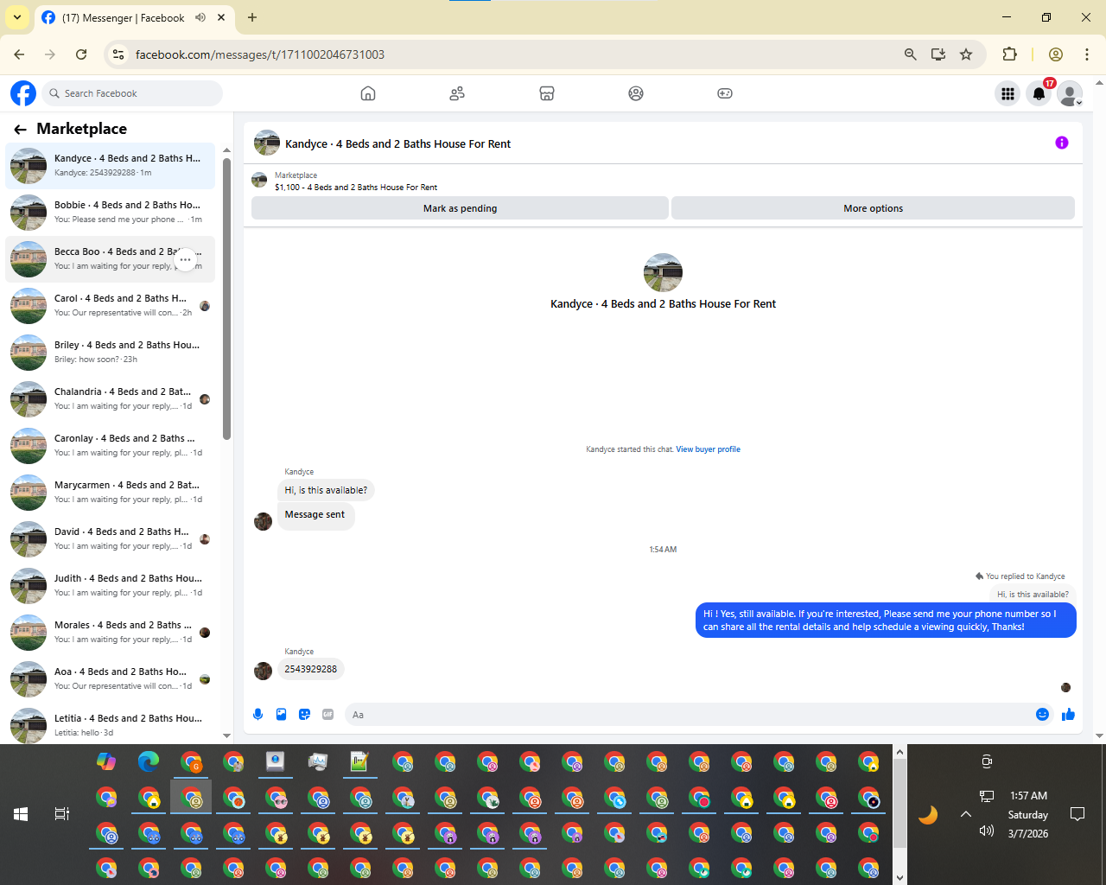Click the conversation list scrollbar

point(226,298)
